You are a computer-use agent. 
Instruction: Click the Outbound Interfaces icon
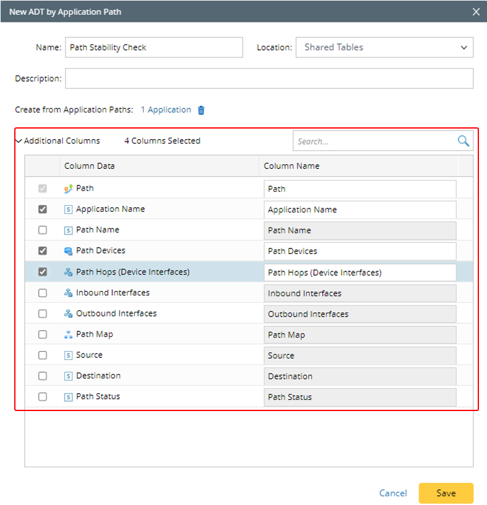pos(68,314)
